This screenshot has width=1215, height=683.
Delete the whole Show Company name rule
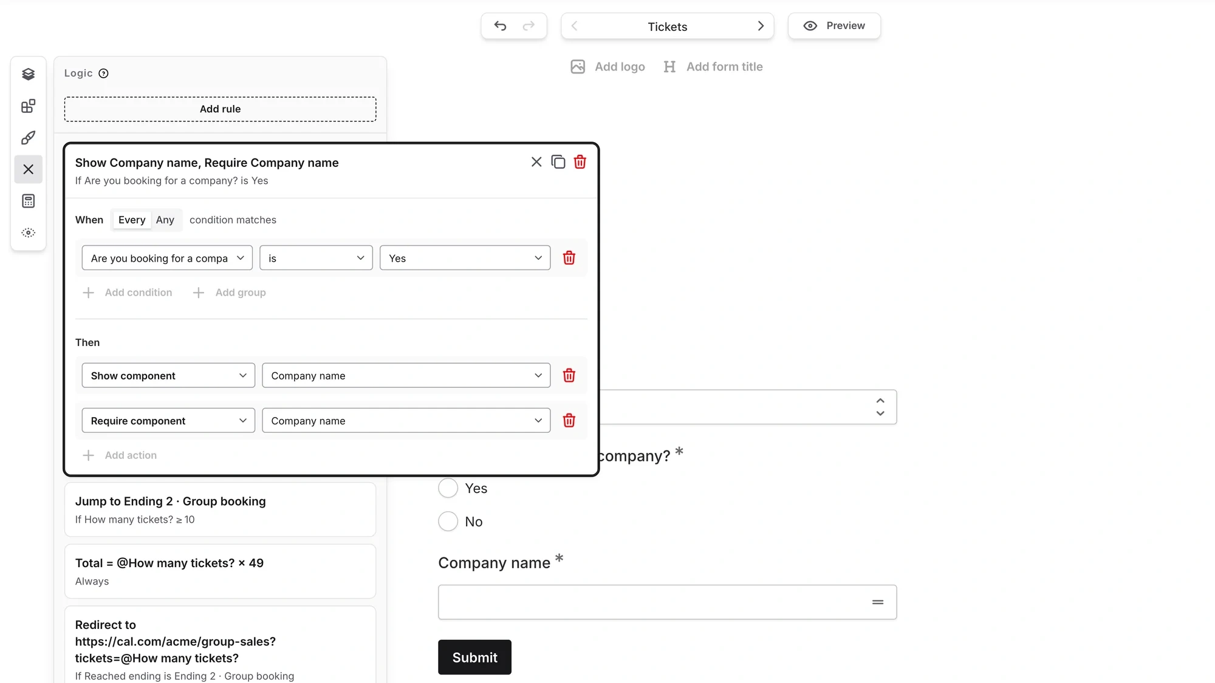[x=580, y=162]
